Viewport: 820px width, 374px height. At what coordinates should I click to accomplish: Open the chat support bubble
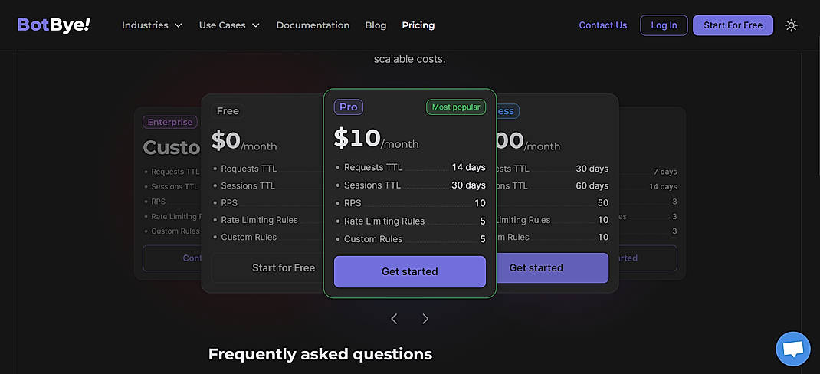(x=793, y=349)
